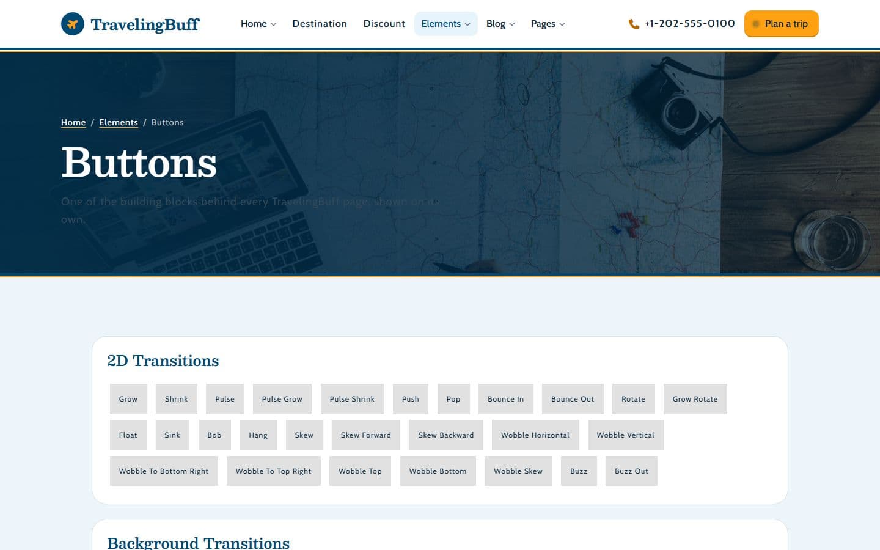Click the Pulse Shrink button

click(352, 399)
